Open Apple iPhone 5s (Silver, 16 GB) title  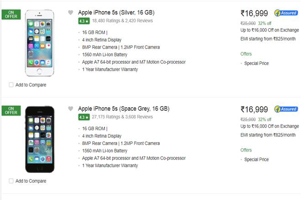[x=122, y=12]
